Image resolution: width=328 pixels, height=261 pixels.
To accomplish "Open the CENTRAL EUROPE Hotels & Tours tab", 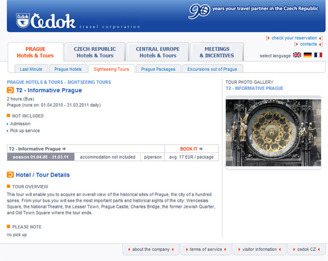I will click(x=158, y=52).
